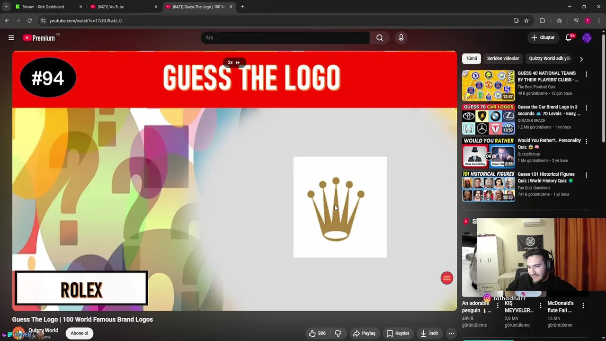Open the YouTube guide hamburger menu
The image size is (606, 341).
pos(11,37)
